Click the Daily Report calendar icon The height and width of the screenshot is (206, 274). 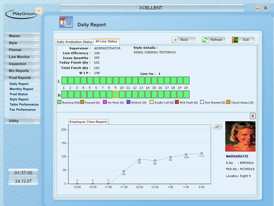point(66,22)
